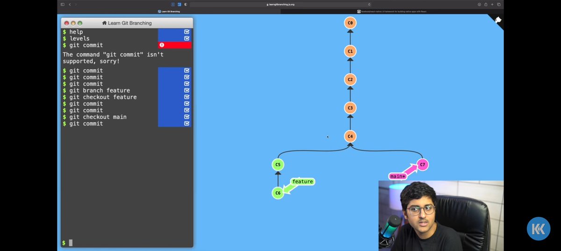Viewport: 561px width, 251px height.
Task: Select commit node C1
Action: [350, 51]
